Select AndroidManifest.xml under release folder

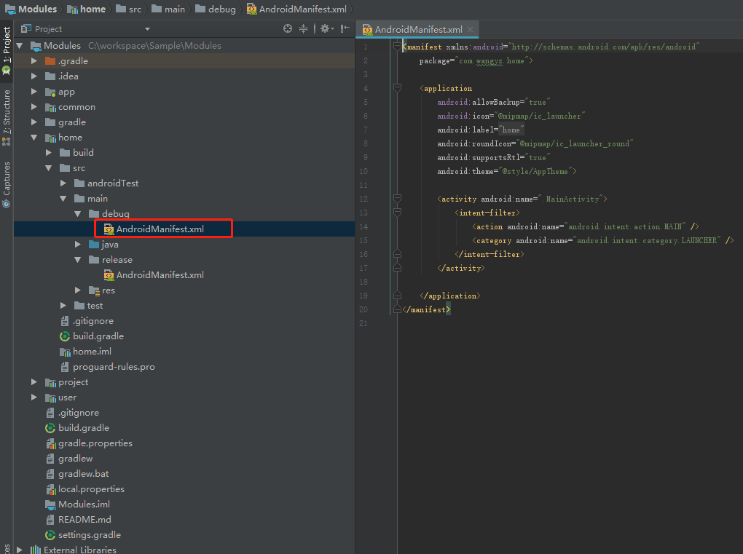tap(160, 275)
